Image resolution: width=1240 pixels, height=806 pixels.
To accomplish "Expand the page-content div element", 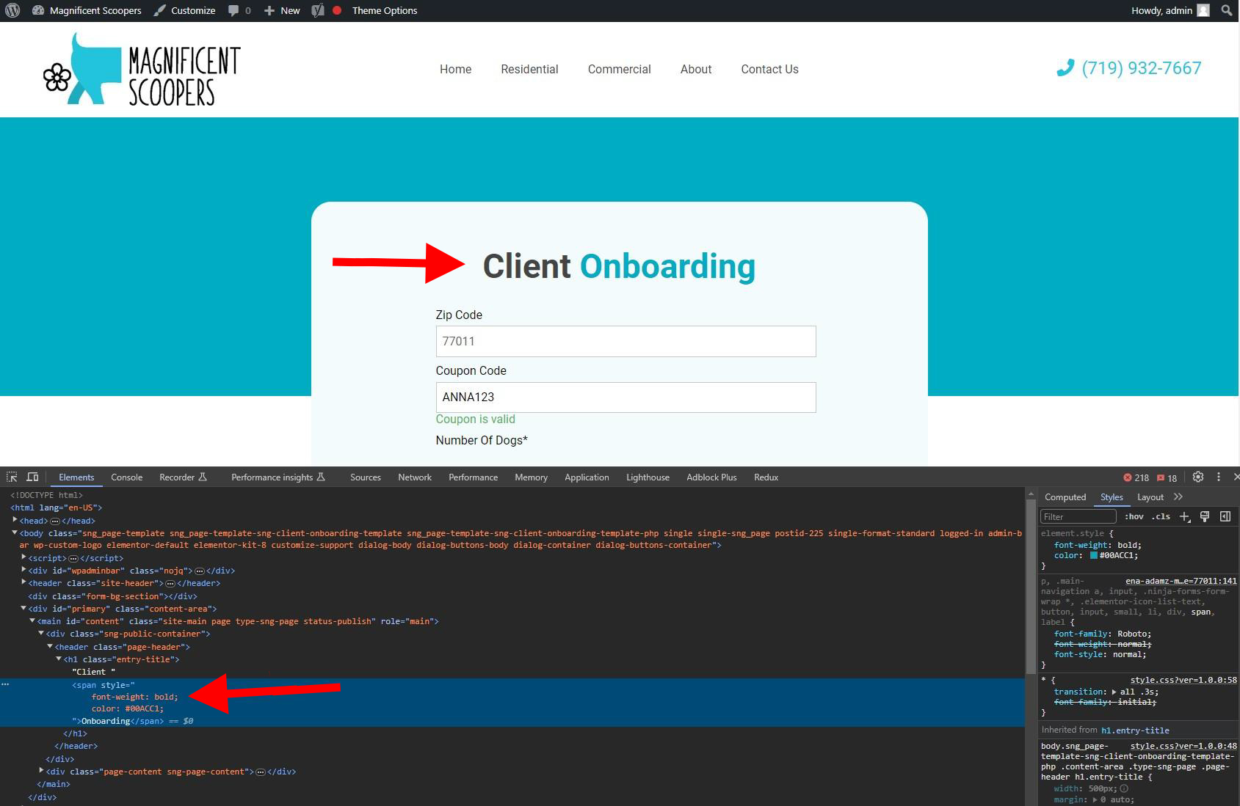I will [42, 771].
